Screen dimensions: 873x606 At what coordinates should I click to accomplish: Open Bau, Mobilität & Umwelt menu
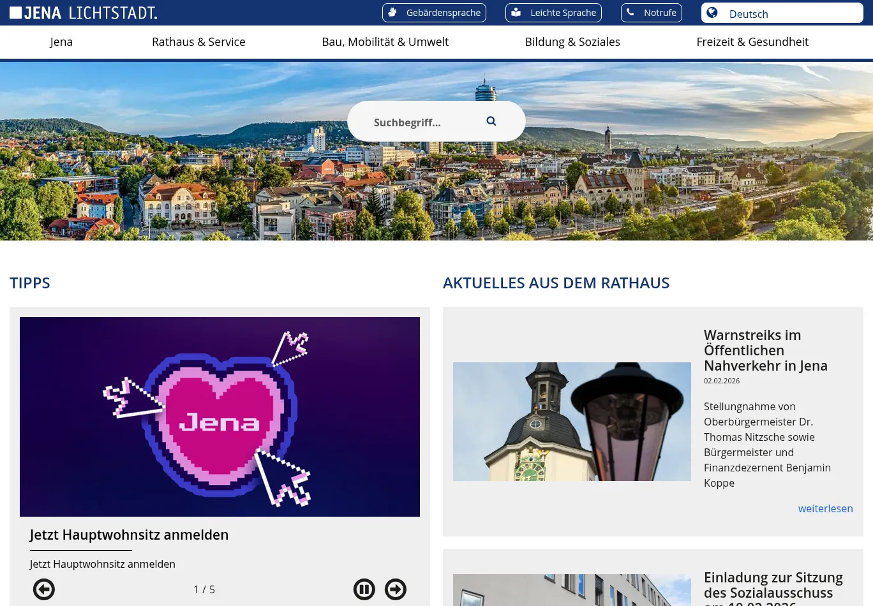[385, 42]
